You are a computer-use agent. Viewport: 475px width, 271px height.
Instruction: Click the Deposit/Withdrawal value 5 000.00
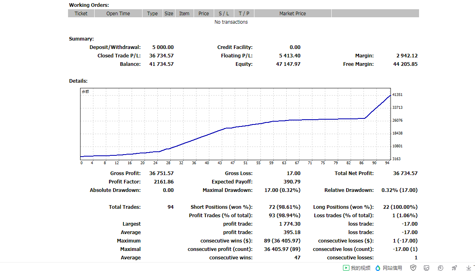pos(163,47)
